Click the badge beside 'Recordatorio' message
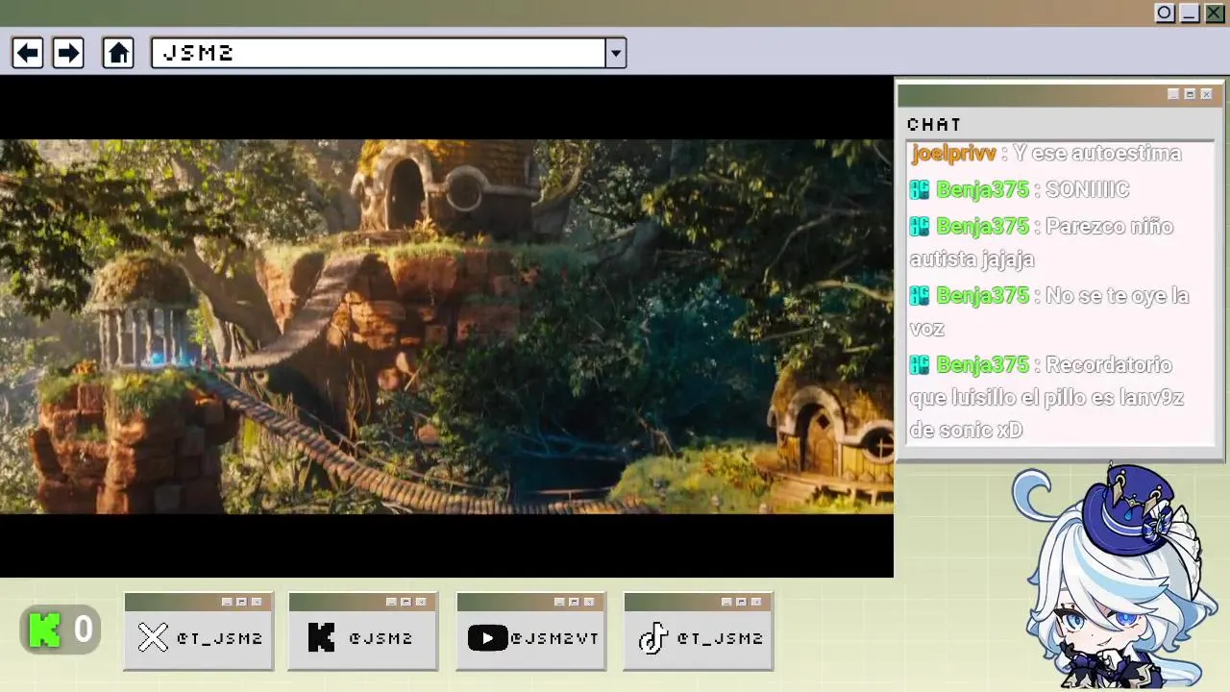 (920, 365)
